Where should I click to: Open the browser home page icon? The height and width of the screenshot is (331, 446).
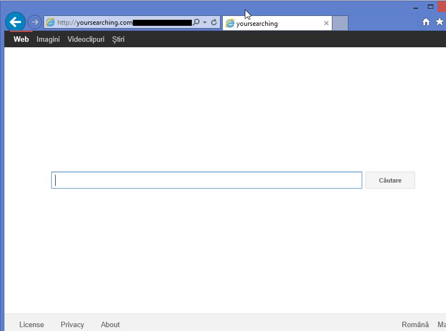[x=426, y=22]
